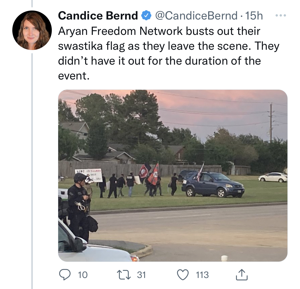Click the word 'event.' ending the tweet
300x289 pixels.
tap(74, 76)
